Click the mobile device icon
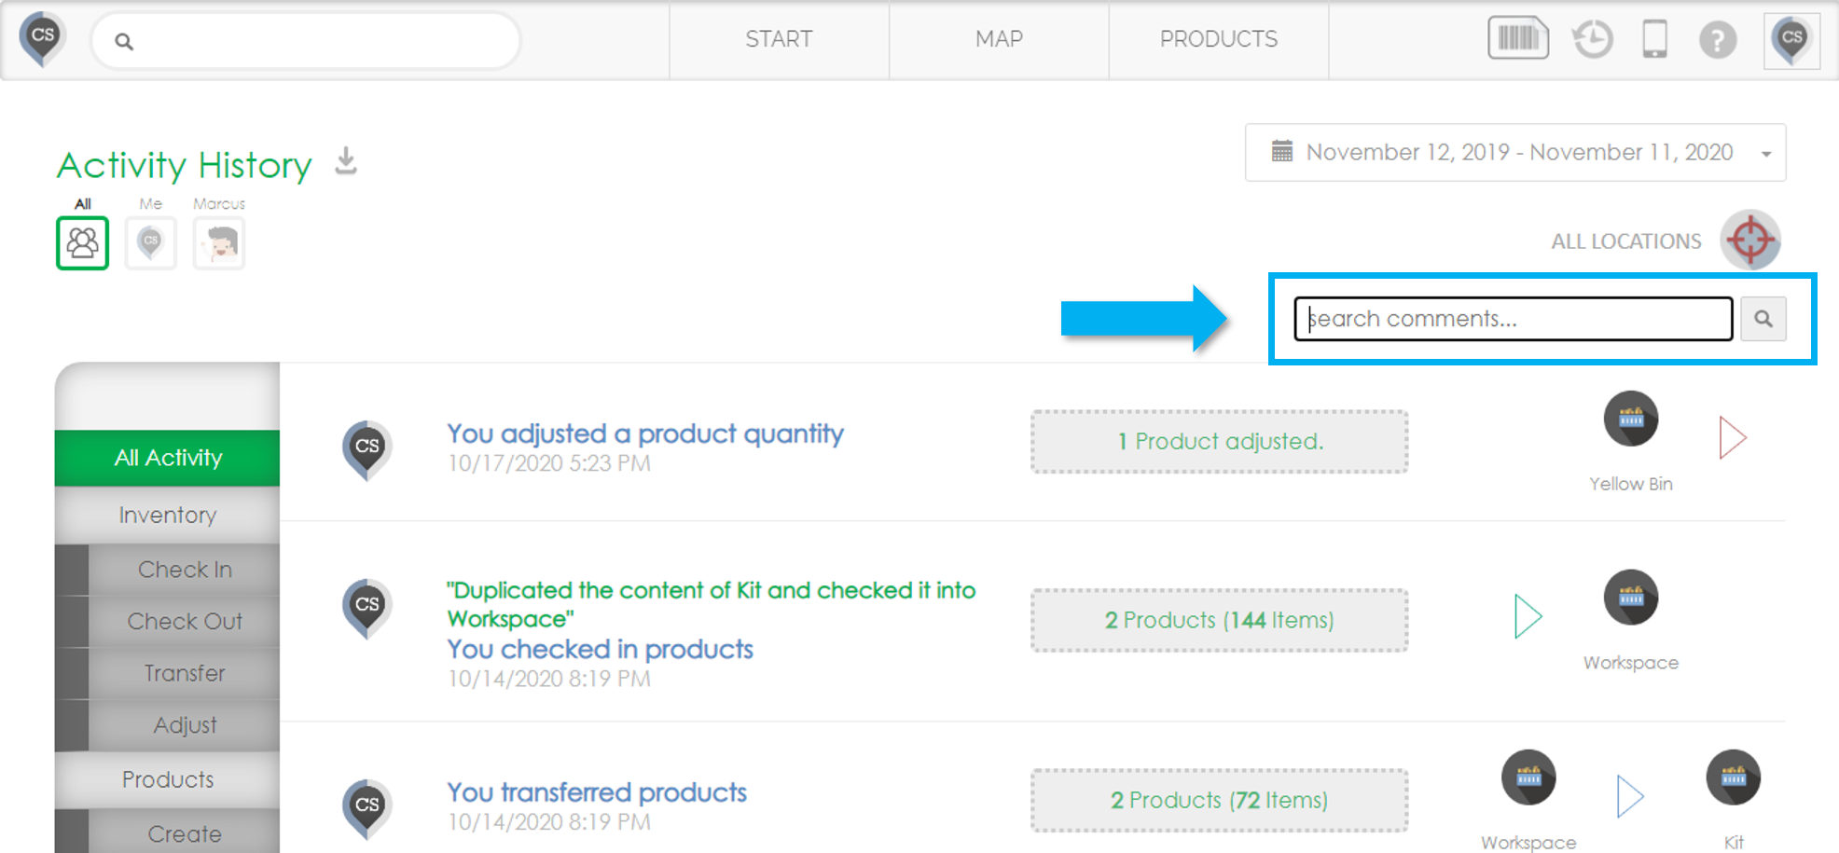This screenshot has width=1839, height=853. 1654,40
